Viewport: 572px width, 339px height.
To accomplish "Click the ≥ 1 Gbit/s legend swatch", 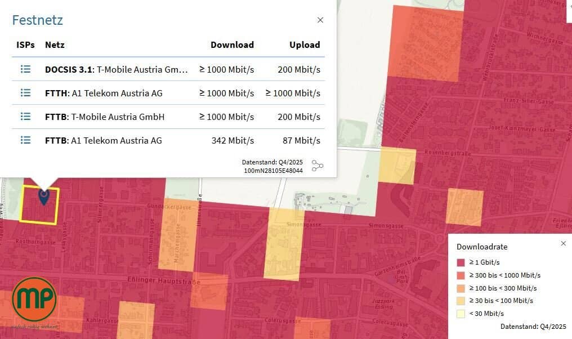I will tap(461, 262).
